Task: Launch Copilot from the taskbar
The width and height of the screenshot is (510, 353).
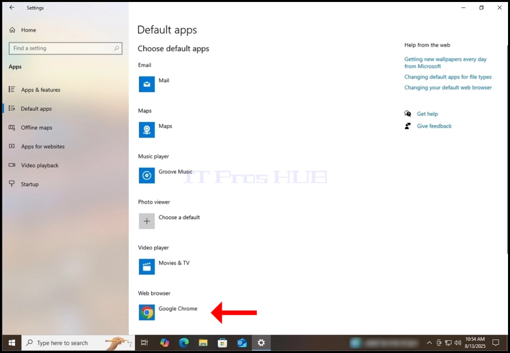Action: [x=165, y=343]
